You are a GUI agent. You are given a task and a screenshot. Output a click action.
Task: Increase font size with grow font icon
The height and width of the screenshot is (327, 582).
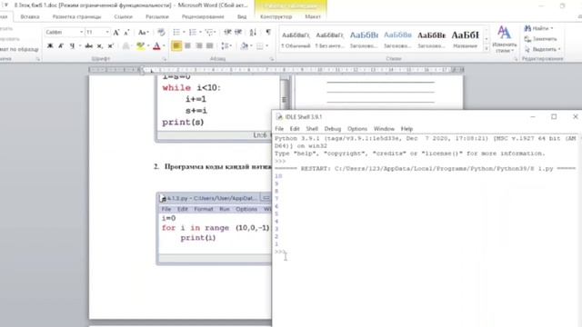pyautogui.click(x=116, y=33)
